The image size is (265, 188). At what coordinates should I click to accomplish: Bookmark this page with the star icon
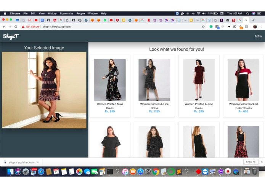point(203,27)
